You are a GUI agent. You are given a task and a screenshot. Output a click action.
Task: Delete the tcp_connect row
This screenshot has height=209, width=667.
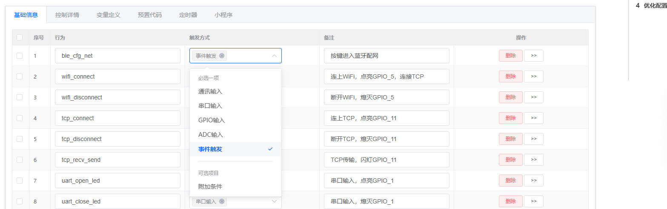511,118
